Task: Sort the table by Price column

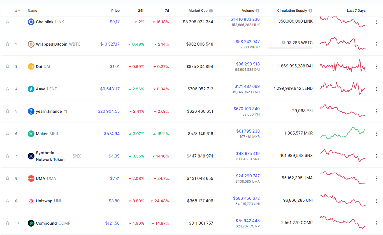Action: [x=115, y=11]
